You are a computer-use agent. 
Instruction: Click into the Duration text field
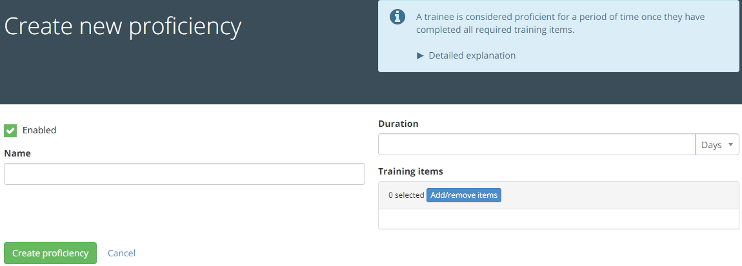[536, 145]
